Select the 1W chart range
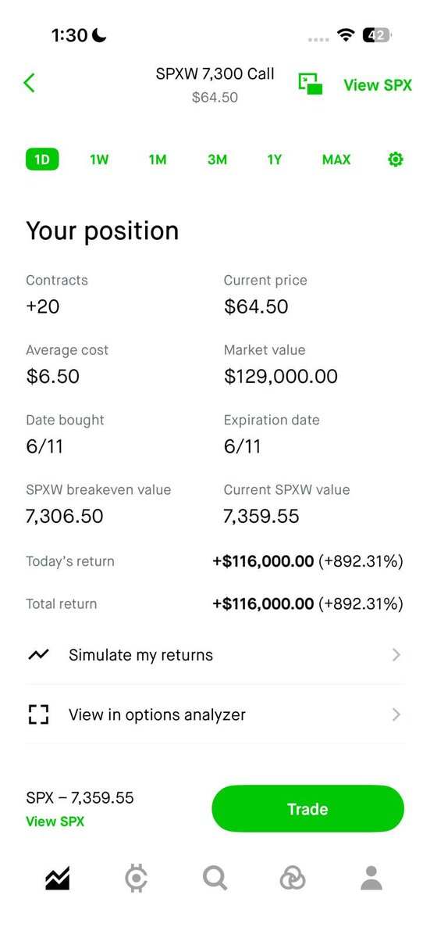This screenshot has width=430, height=938. (99, 159)
